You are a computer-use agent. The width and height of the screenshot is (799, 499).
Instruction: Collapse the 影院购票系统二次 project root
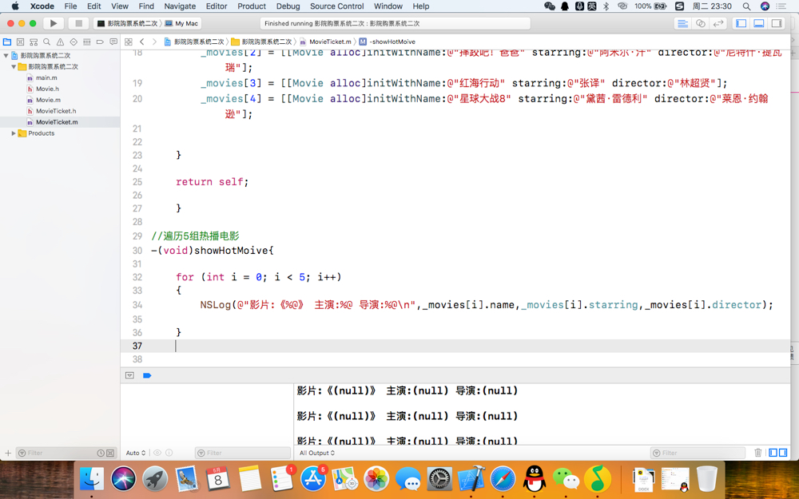(x=6, y=56)
